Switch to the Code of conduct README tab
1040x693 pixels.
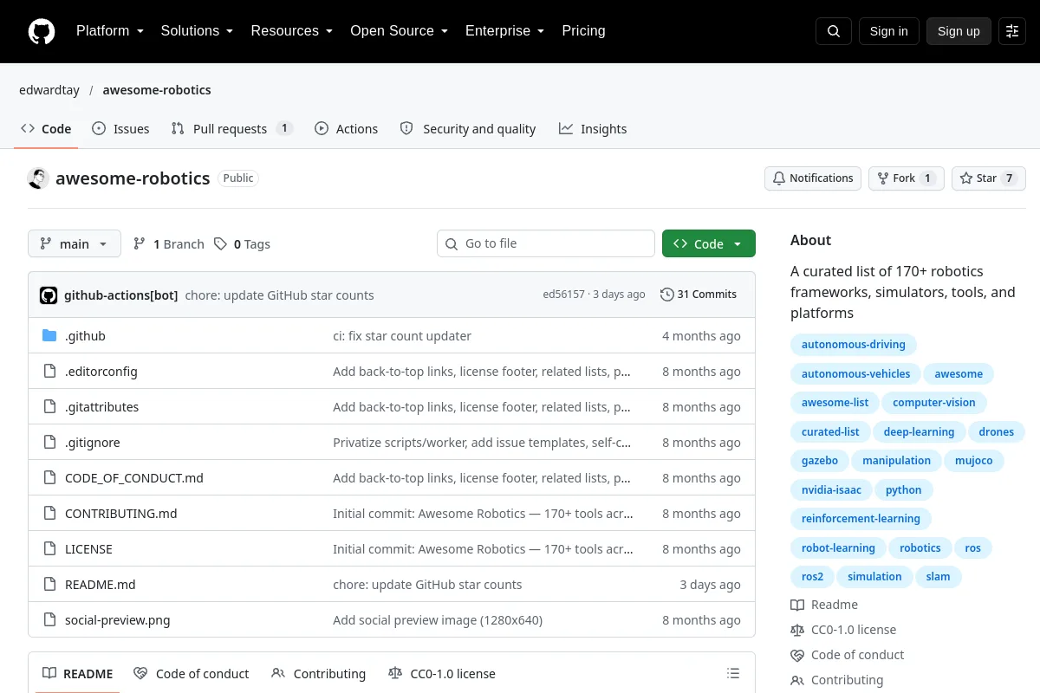tap(192, 674)
